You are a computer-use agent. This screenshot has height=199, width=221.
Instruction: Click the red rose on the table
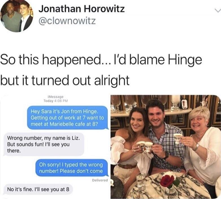[168, 180]
